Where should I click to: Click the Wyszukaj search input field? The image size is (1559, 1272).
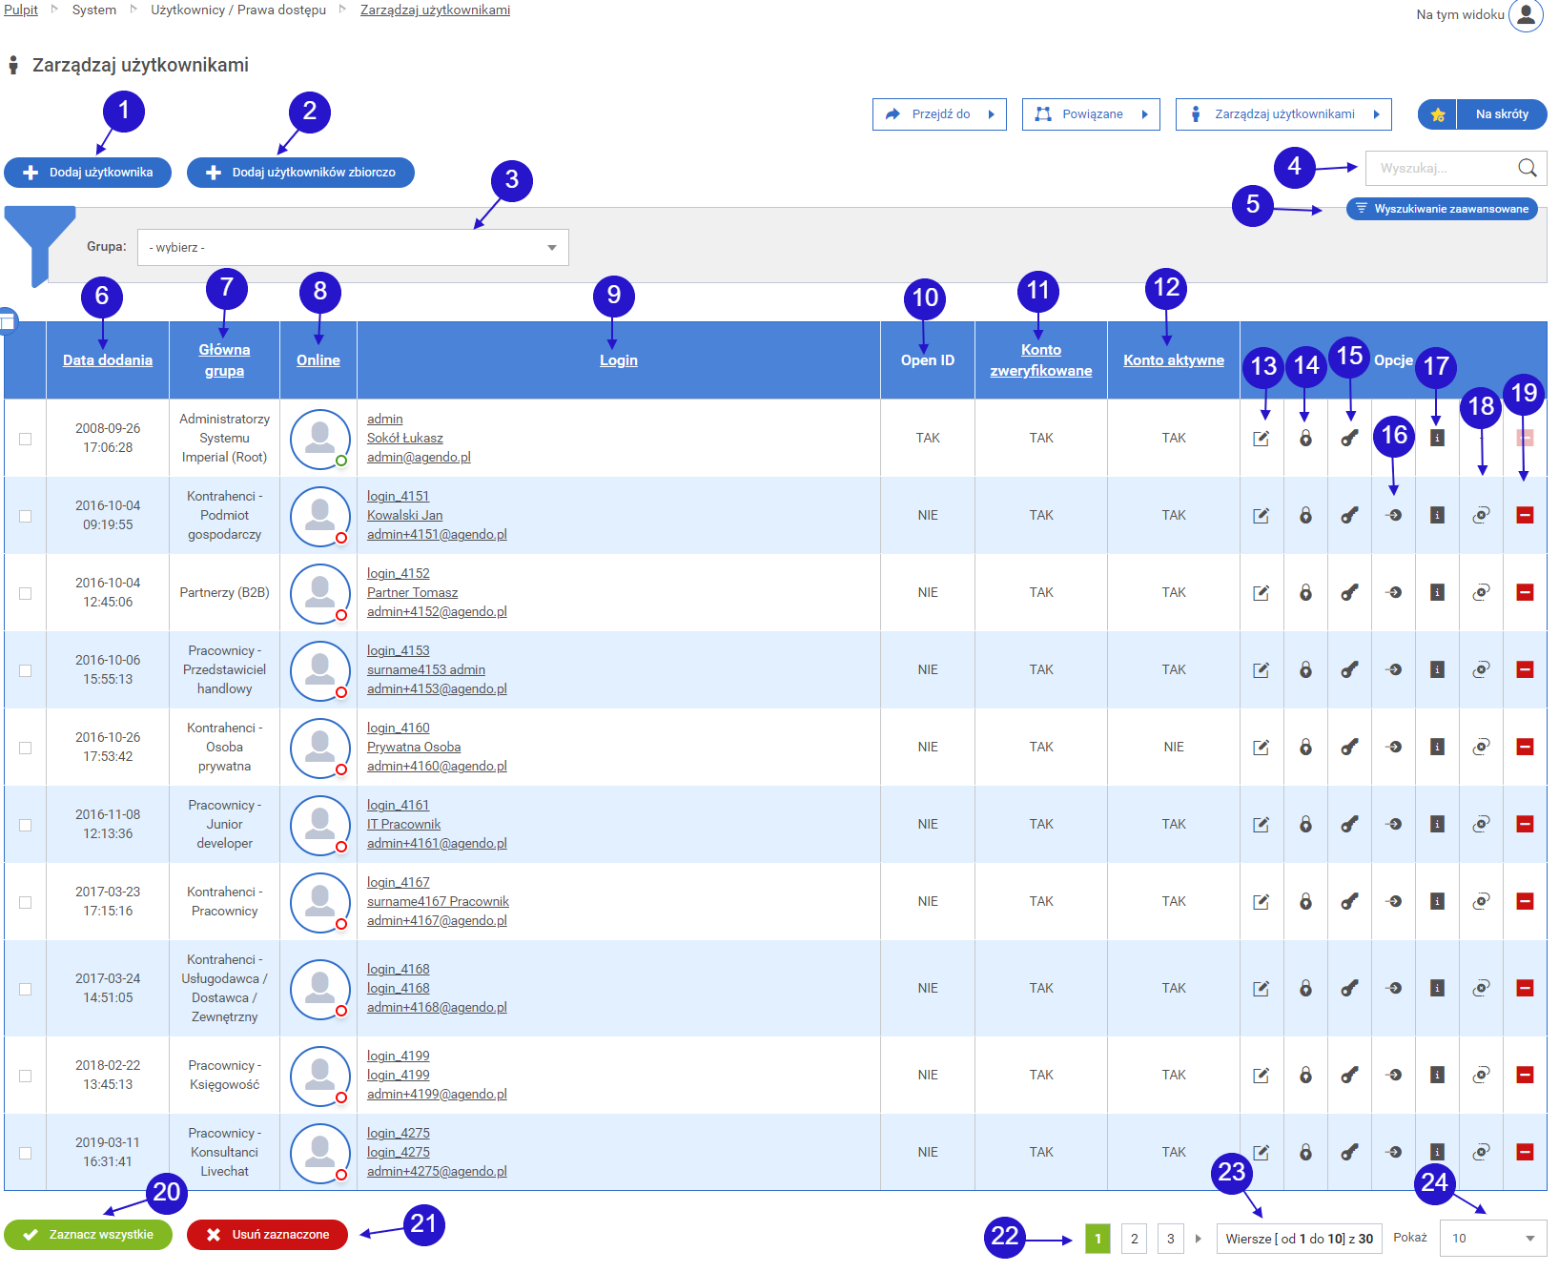1440,169
